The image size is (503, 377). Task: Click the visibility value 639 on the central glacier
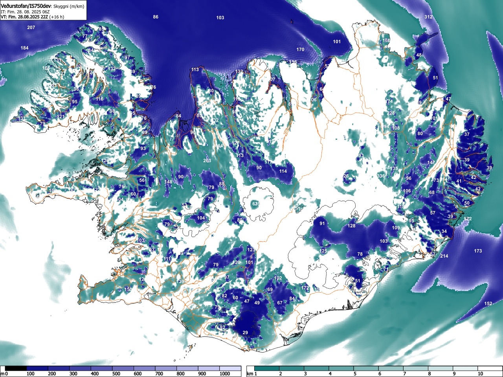[x=256, y=204]
